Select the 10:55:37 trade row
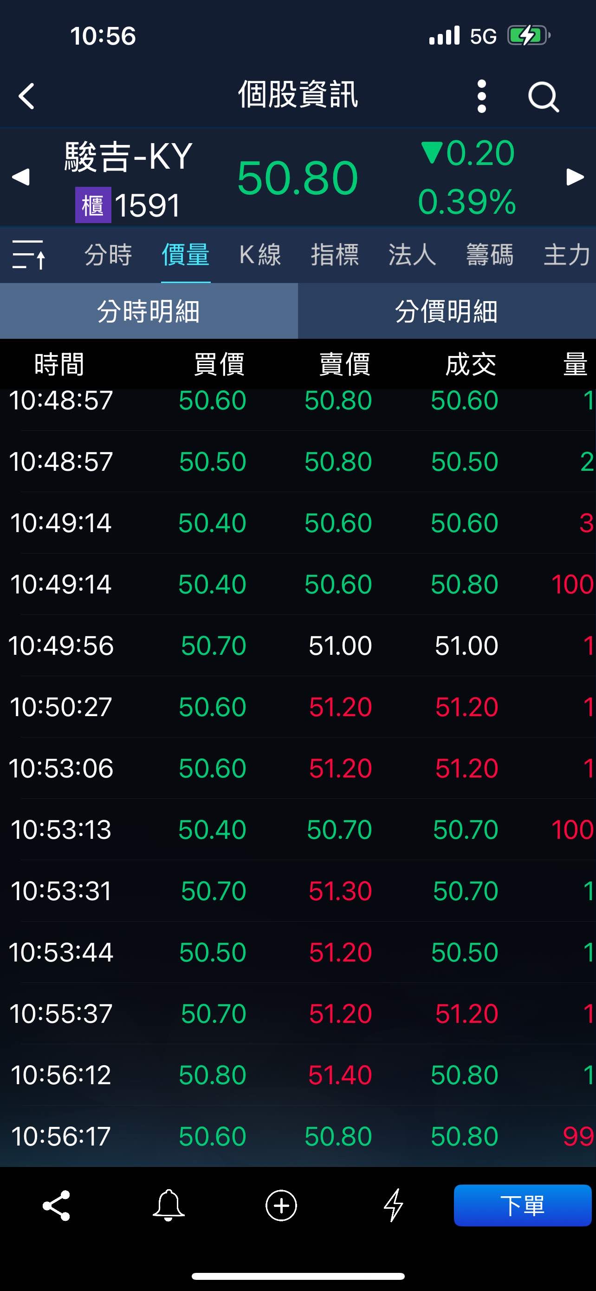The height and width of the screenshot is (1291, 596). click(298, 1014)
